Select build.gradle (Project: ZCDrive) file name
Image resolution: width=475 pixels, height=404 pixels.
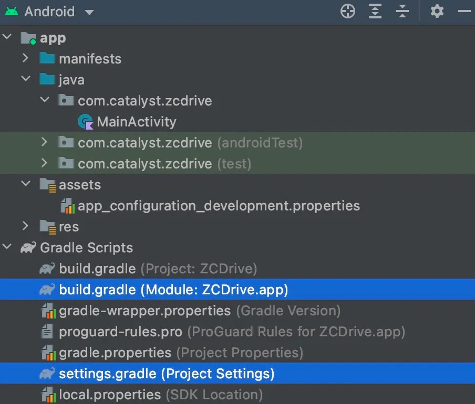click(x=158, y=269)
